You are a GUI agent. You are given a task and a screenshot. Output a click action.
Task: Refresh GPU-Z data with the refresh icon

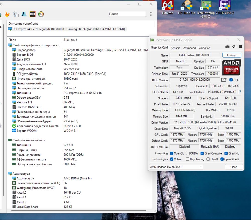(x=234, y=47)
